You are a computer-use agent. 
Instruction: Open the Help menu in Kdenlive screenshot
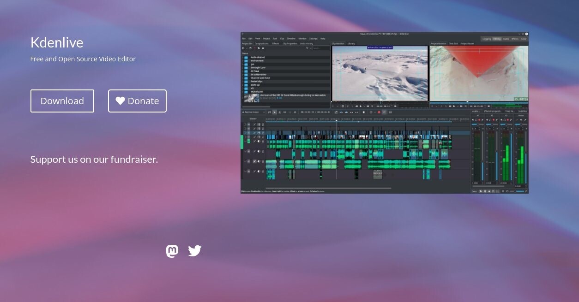coord(323,39)
